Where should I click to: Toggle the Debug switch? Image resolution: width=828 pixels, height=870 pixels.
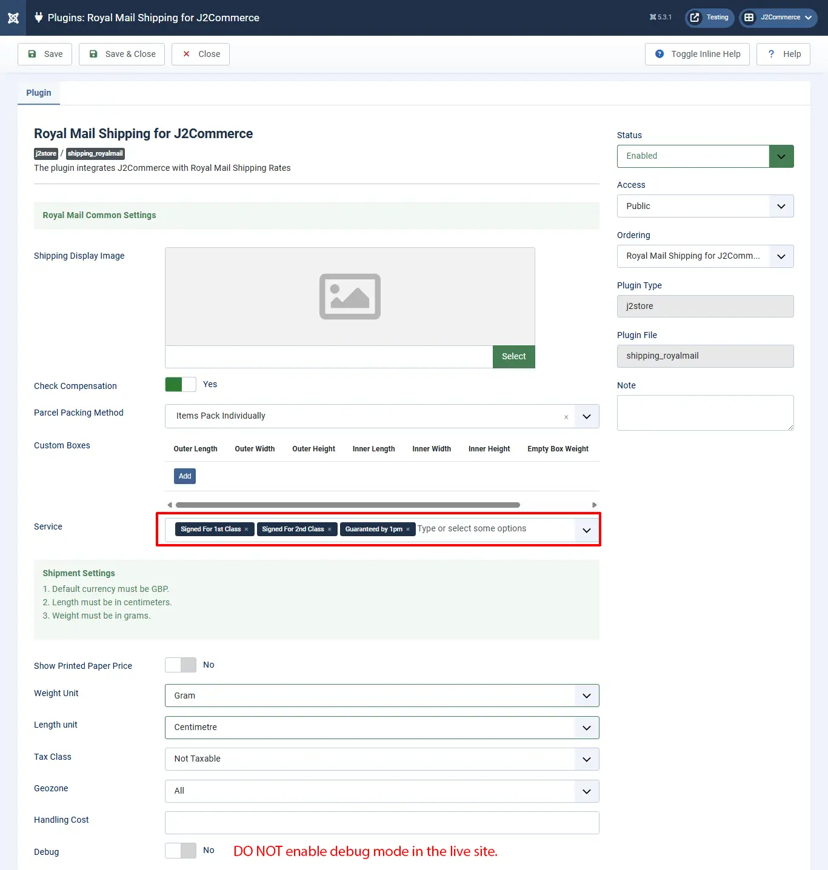181,851
